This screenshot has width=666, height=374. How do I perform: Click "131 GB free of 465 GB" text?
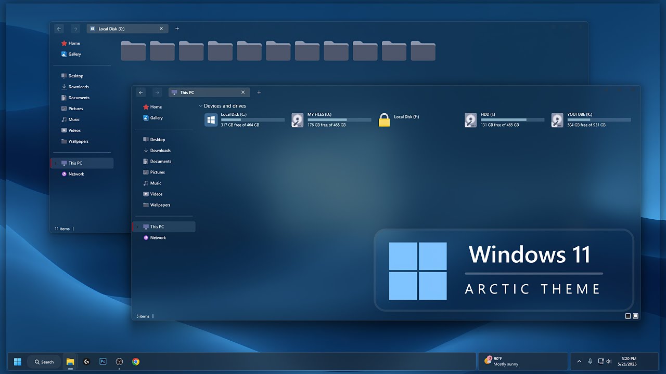pos(499,125)
